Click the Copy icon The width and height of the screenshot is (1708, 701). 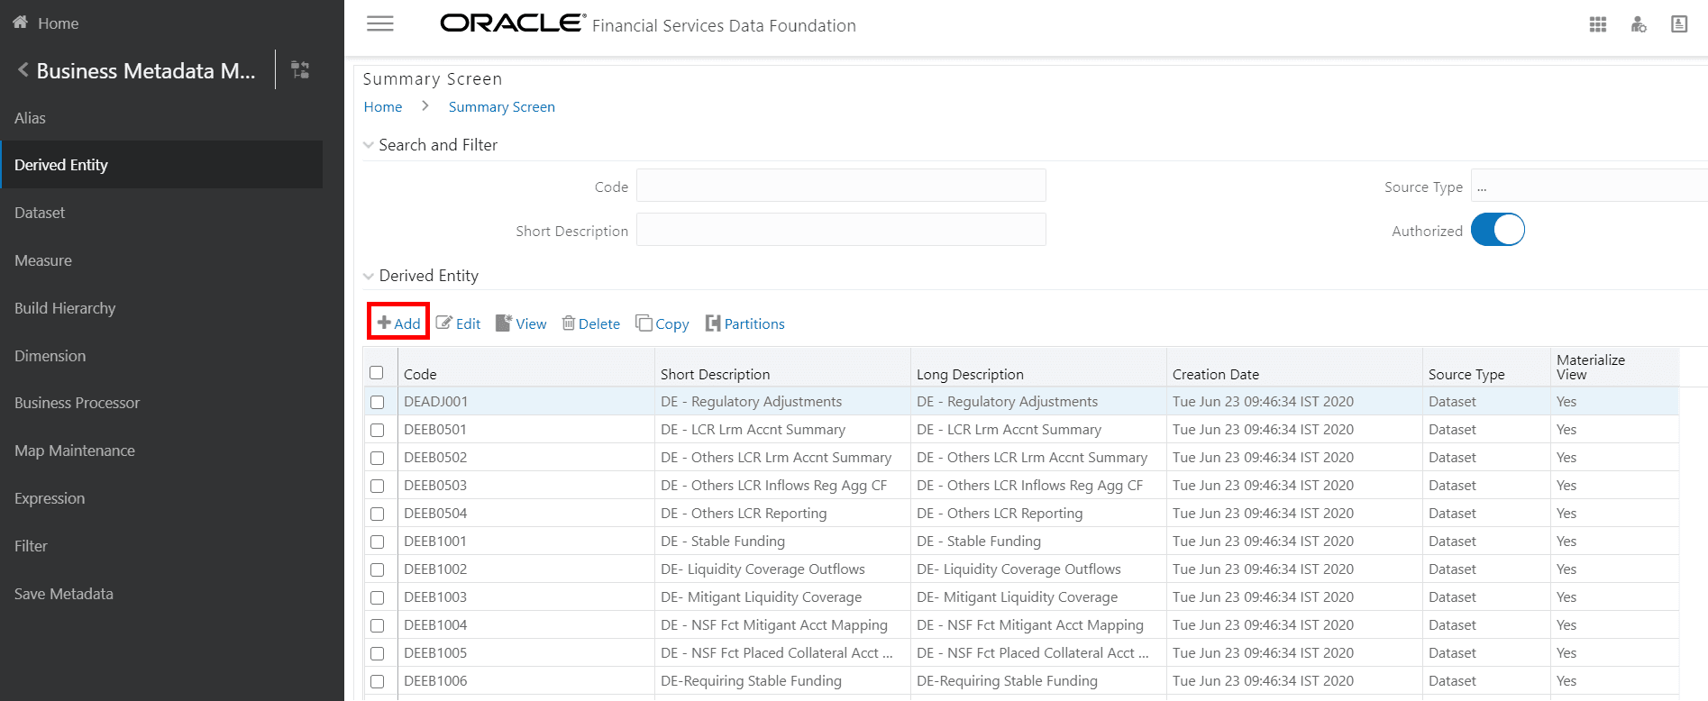[644, 323]
